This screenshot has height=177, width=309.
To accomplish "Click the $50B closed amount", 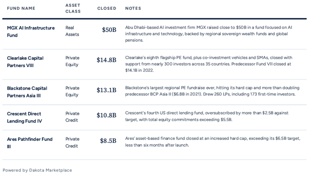I will [x=109, y=30].
